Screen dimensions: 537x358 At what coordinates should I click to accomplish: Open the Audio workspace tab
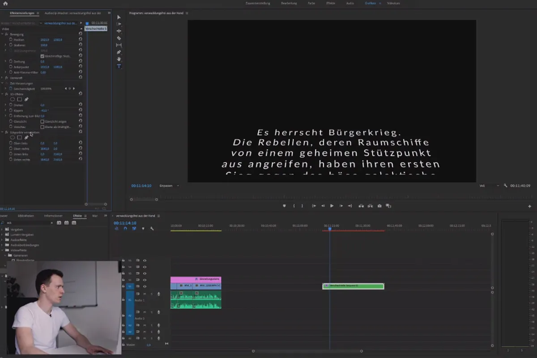[x=350, y=3]
